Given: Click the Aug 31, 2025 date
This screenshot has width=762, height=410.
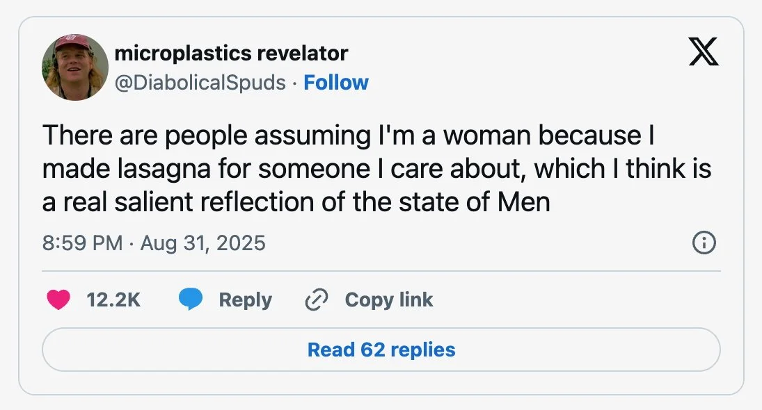Looking at the screenshot, I should [x=203, y=243].
